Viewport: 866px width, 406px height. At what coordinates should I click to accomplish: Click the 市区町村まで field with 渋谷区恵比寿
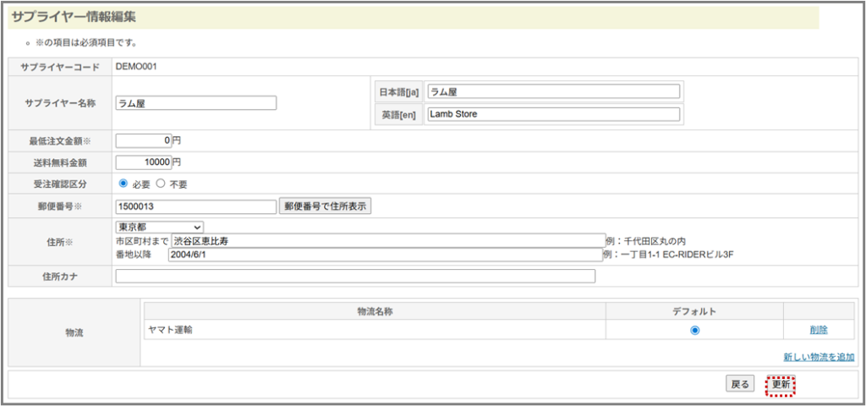point(388,241)
